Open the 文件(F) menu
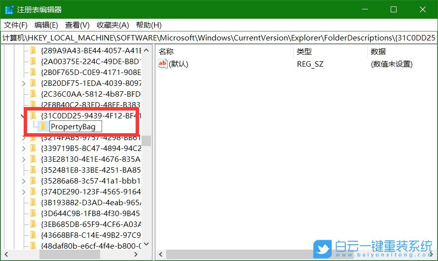Viewport: 438px width, 261px height. pyautogui.click(x=16, y=25)
